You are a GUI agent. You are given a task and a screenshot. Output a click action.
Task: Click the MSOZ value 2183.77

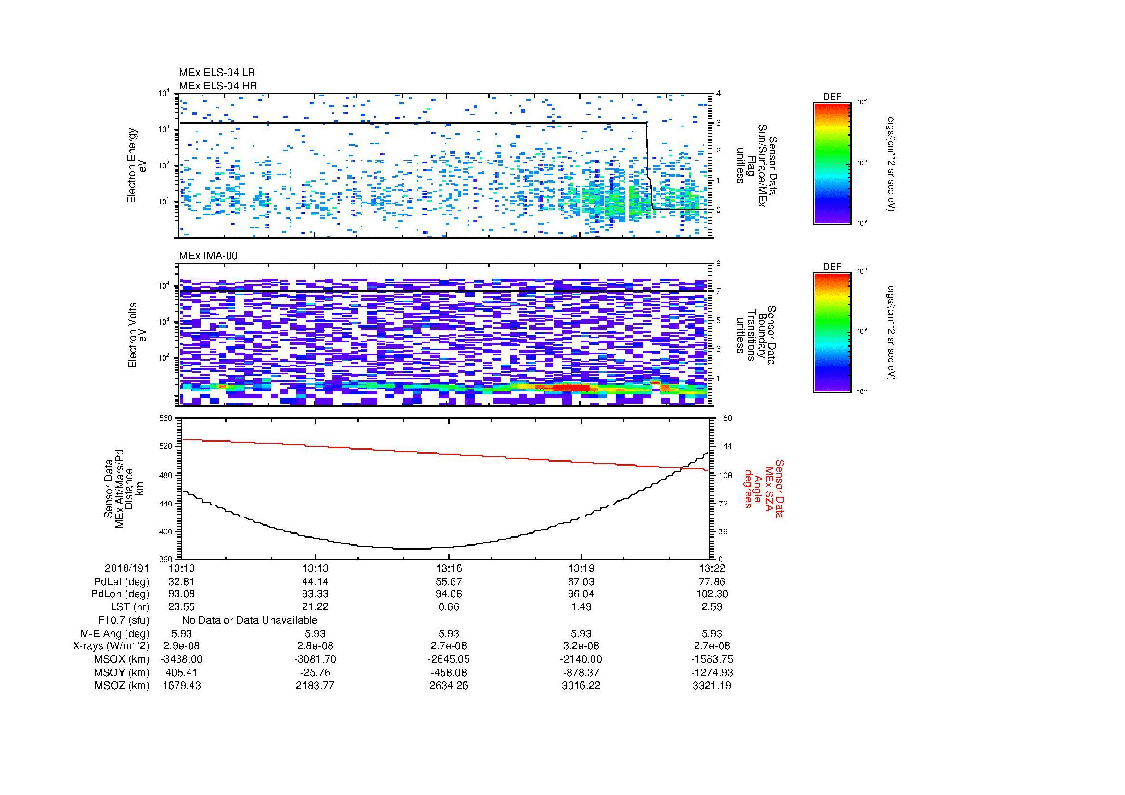[315, 686]
